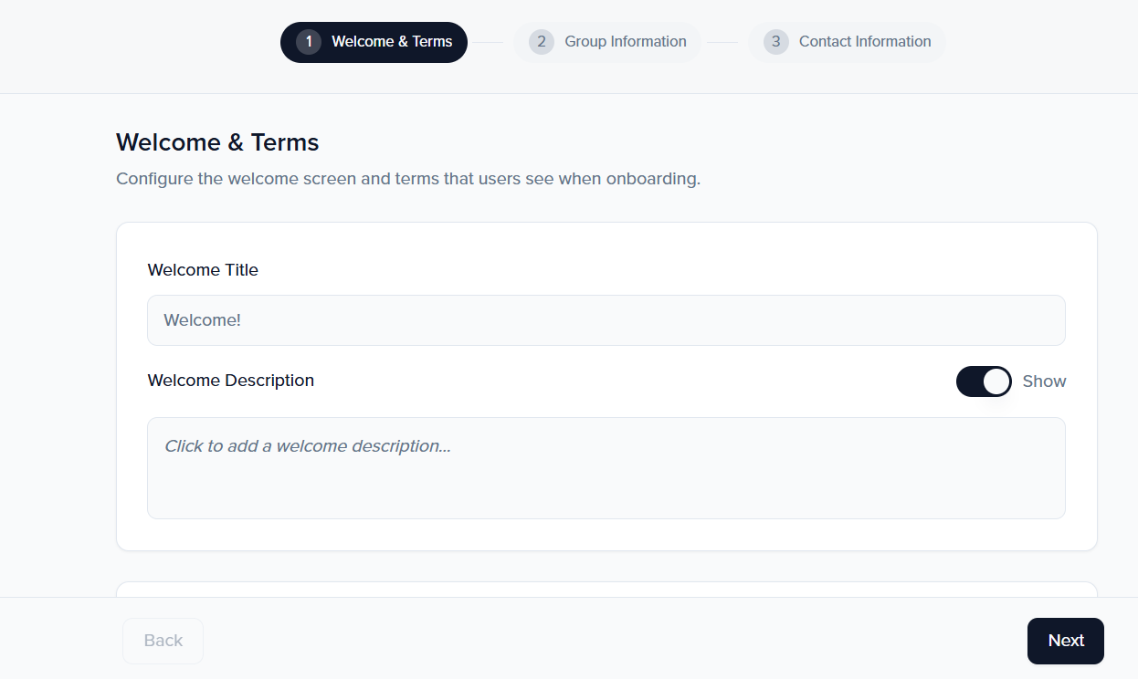Toggle the Welcome Description switch

click(983, 381)
